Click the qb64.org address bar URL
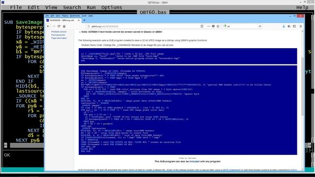This screenshot has width=315, height=177. [x=105, y=26]
